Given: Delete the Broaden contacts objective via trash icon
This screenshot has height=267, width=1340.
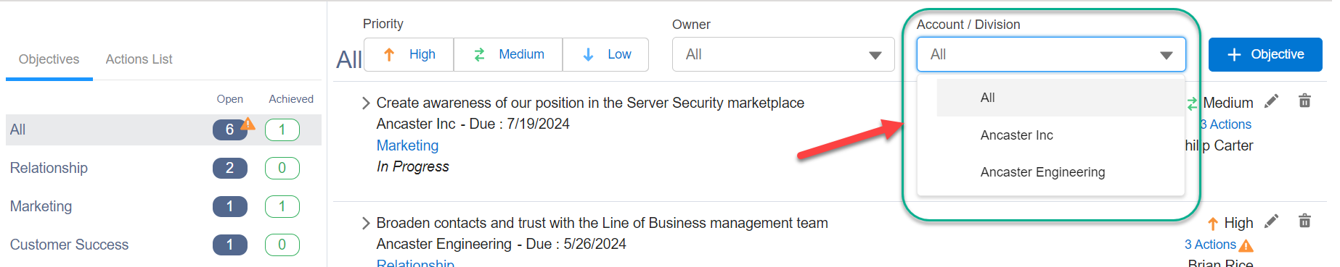Looking at the screenshot, I should pos(1304,221).
